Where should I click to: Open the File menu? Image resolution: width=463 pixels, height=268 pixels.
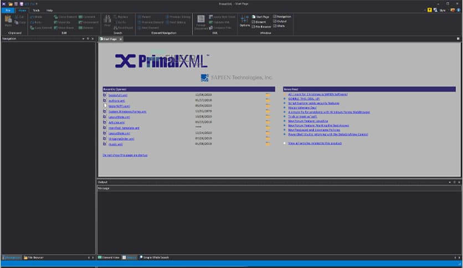tap(8, 11)
